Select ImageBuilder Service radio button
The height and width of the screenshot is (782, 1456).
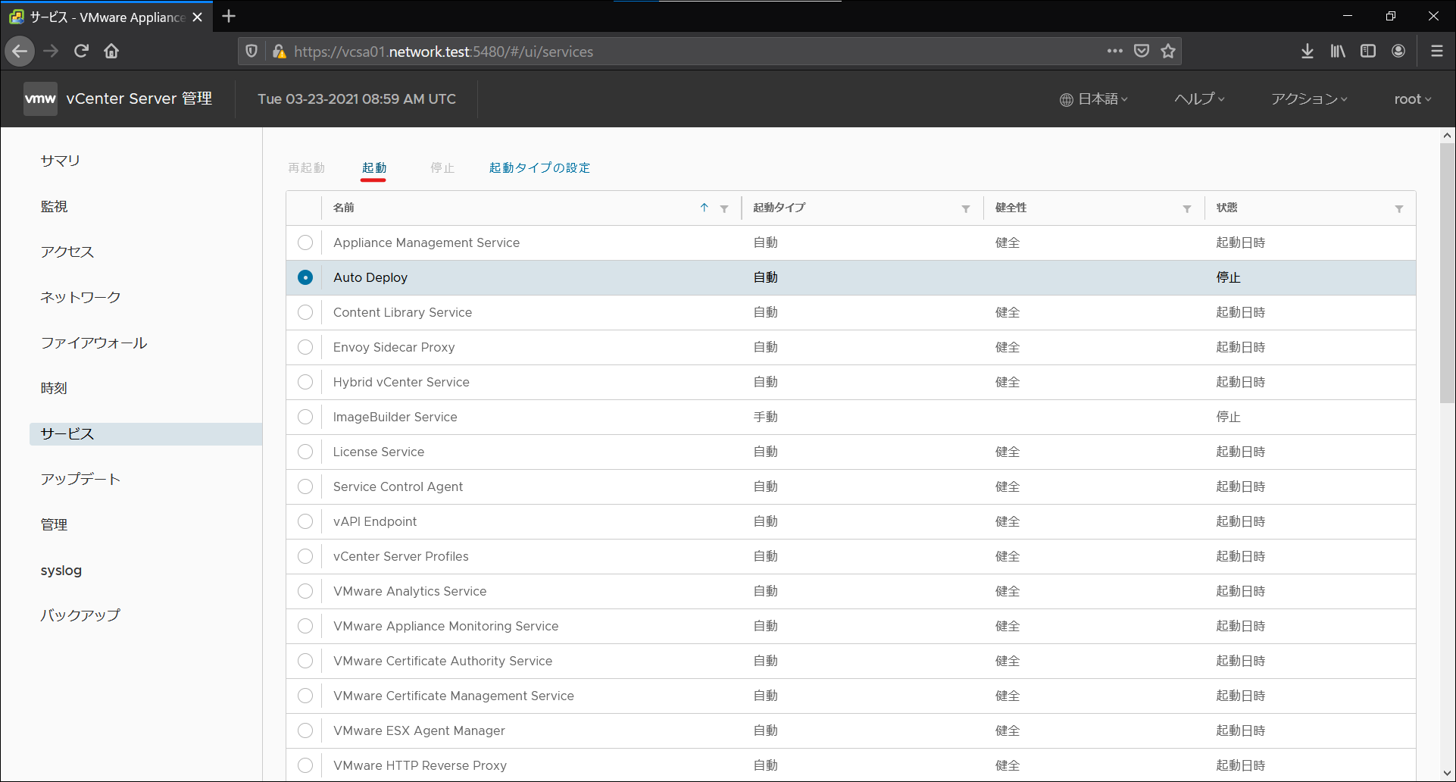pyautogui.click(x=305, y=417)
